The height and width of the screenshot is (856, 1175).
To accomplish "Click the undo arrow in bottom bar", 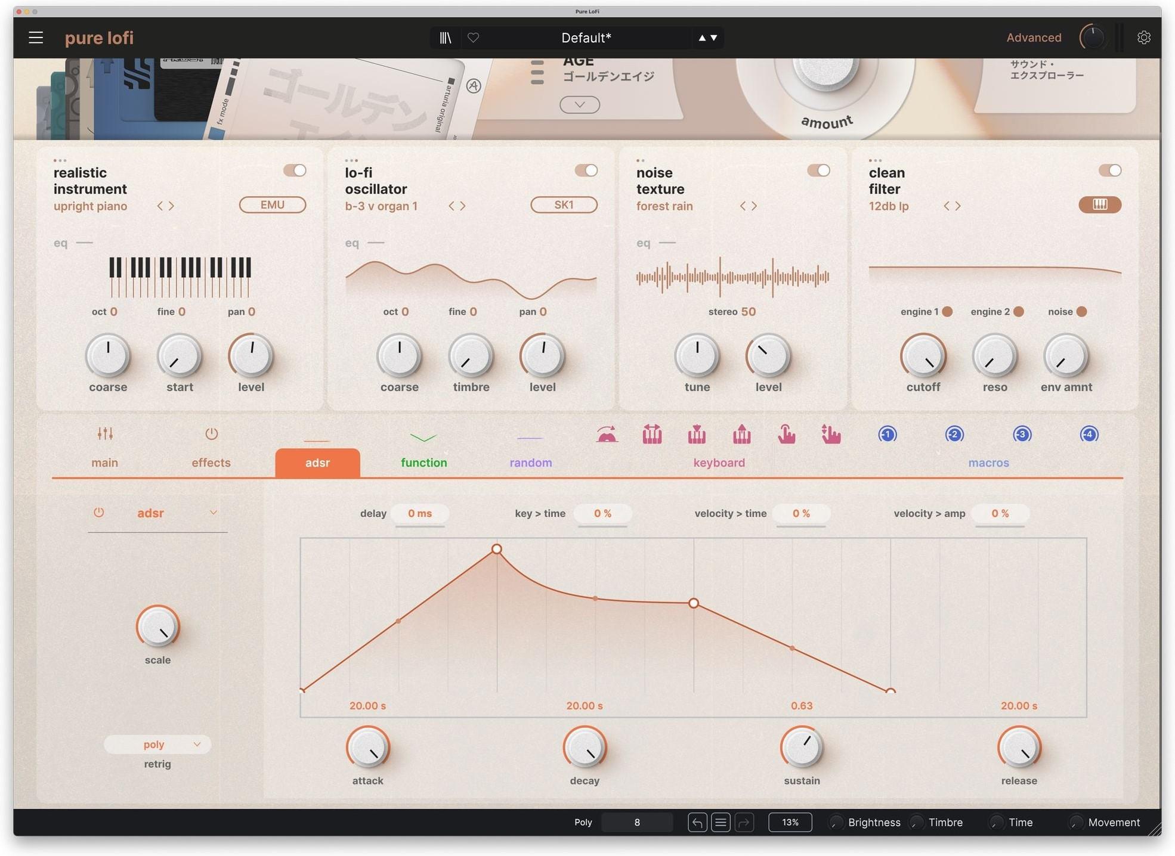I will tap(697, 822).
